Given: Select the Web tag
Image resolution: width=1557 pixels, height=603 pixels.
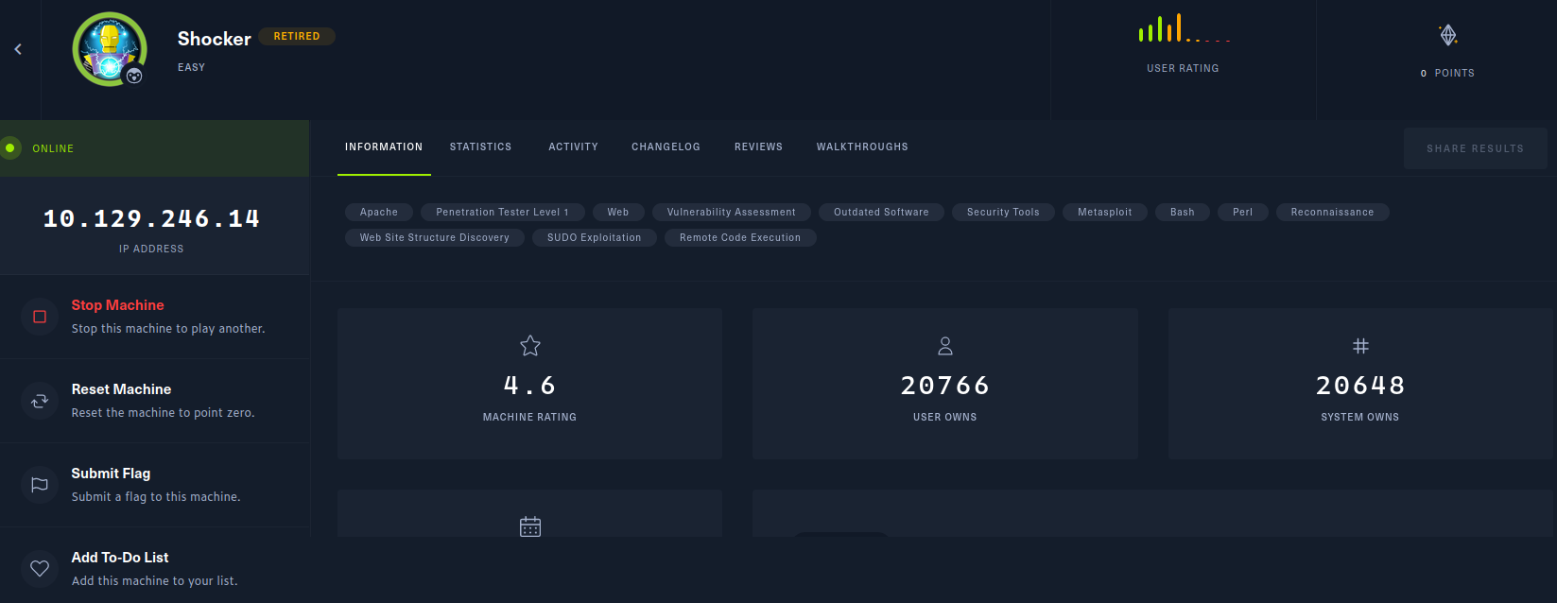Looking at the screenshot, I should (618, 213).
